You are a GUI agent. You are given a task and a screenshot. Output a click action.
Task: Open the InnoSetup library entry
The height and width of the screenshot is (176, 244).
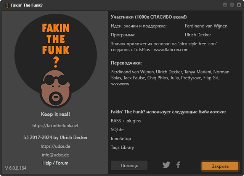[121, 139]
